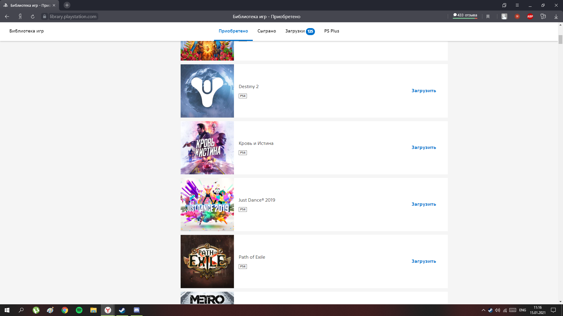Screen dimensions: 563x316
Task: Open the browser hamburger menu
Action: (517, 5)
